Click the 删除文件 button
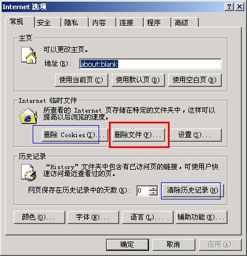Image resolution: width=247 pixels, height=256 pixels. coord(138,135)
